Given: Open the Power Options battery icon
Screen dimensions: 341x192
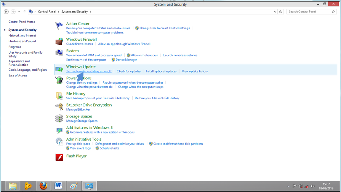Looking at the screenshot, I should (59, 80).
